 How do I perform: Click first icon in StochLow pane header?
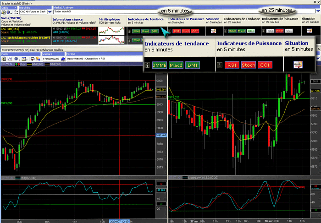pos(171,178)
